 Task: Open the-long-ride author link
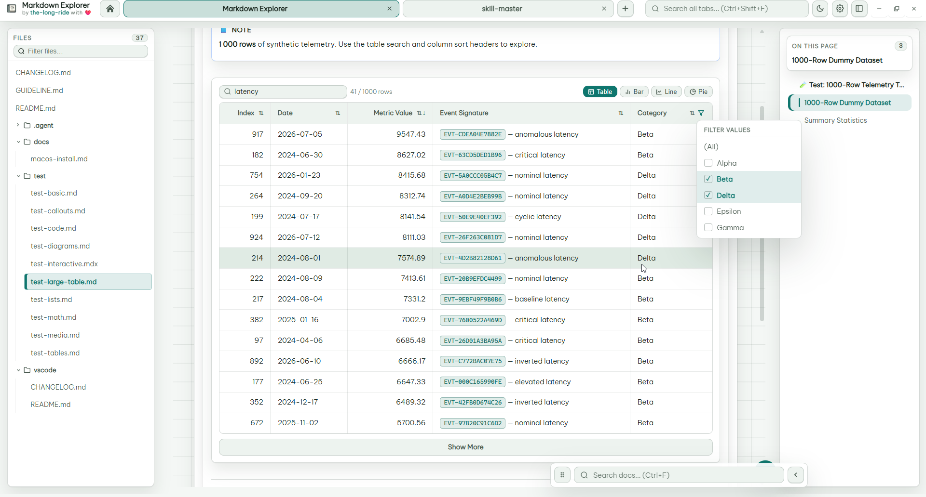(x=49, y=13)
